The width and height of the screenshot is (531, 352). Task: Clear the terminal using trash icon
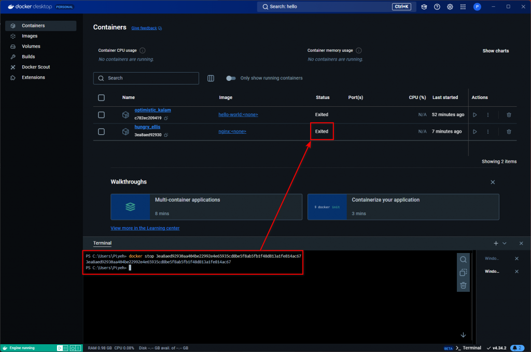click(463, 285)
